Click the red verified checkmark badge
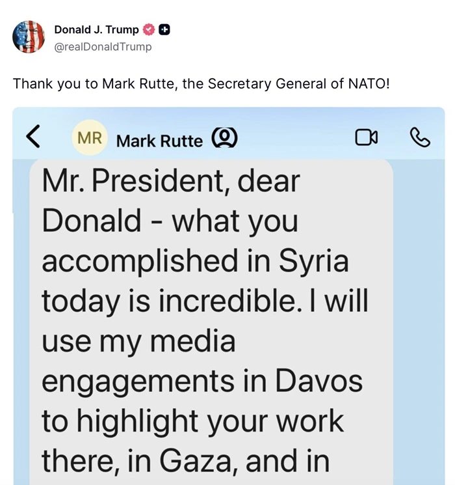 click(x=148, y=29)
